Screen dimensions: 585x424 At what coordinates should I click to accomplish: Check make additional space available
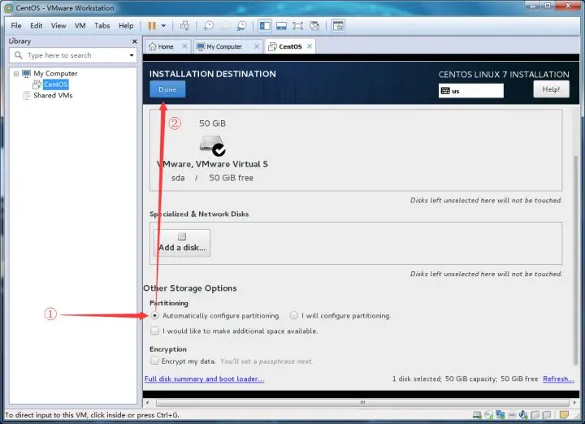tap(154, 331)
